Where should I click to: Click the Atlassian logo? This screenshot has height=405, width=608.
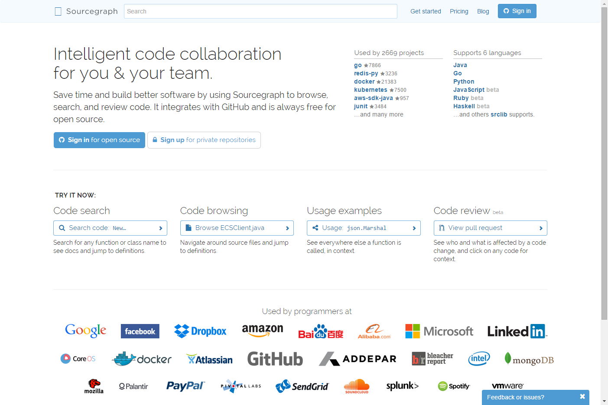209,360
